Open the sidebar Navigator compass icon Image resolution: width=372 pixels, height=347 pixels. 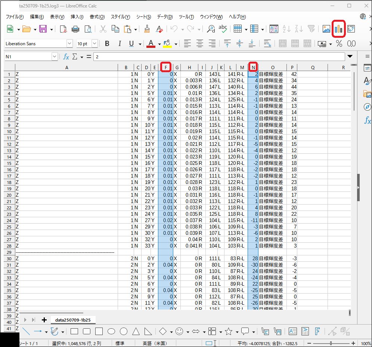point(367,107)
